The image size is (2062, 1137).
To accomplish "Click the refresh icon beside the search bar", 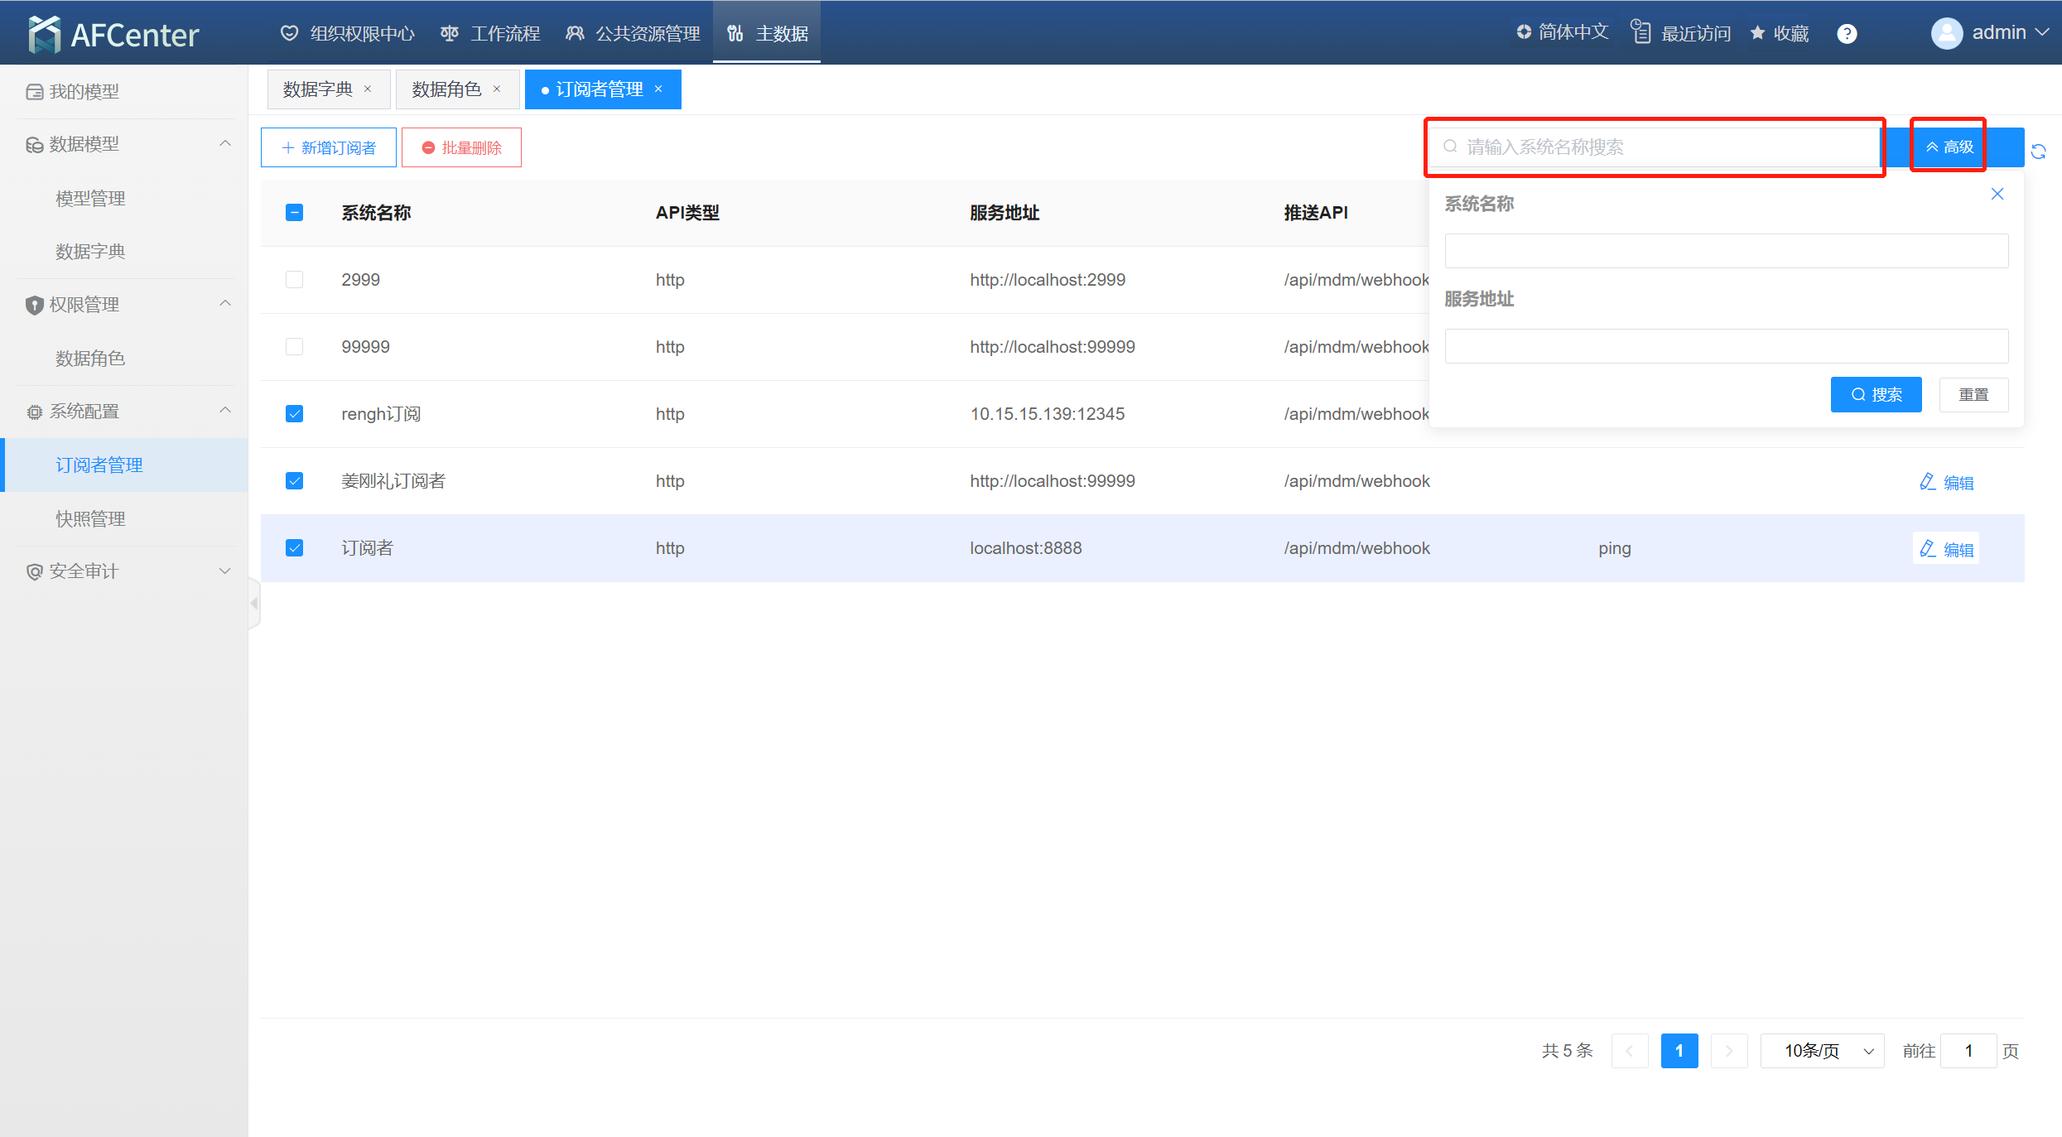I will coord(2039,151).
